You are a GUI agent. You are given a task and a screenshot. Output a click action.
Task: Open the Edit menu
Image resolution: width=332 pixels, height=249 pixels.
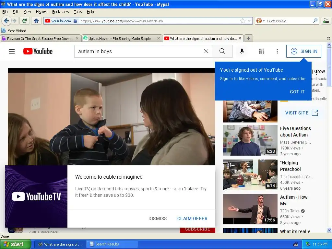(x=16, y=12)
